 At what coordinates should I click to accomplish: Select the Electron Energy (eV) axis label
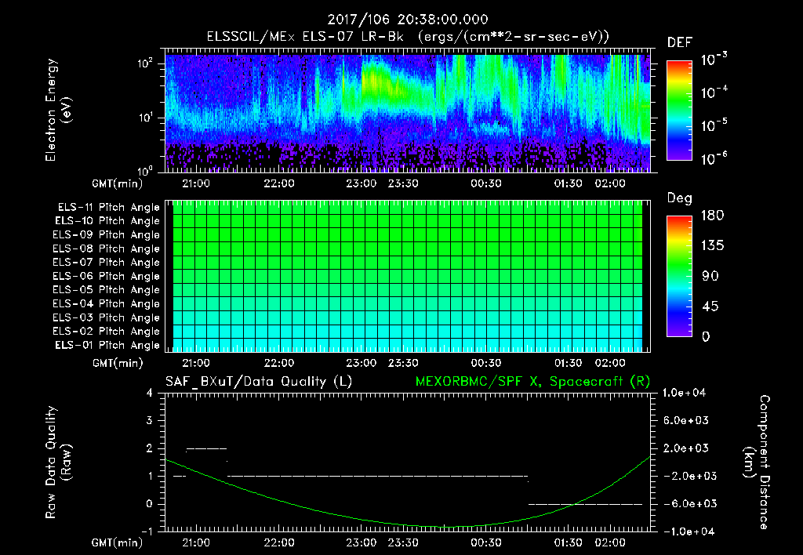point(58,110)
